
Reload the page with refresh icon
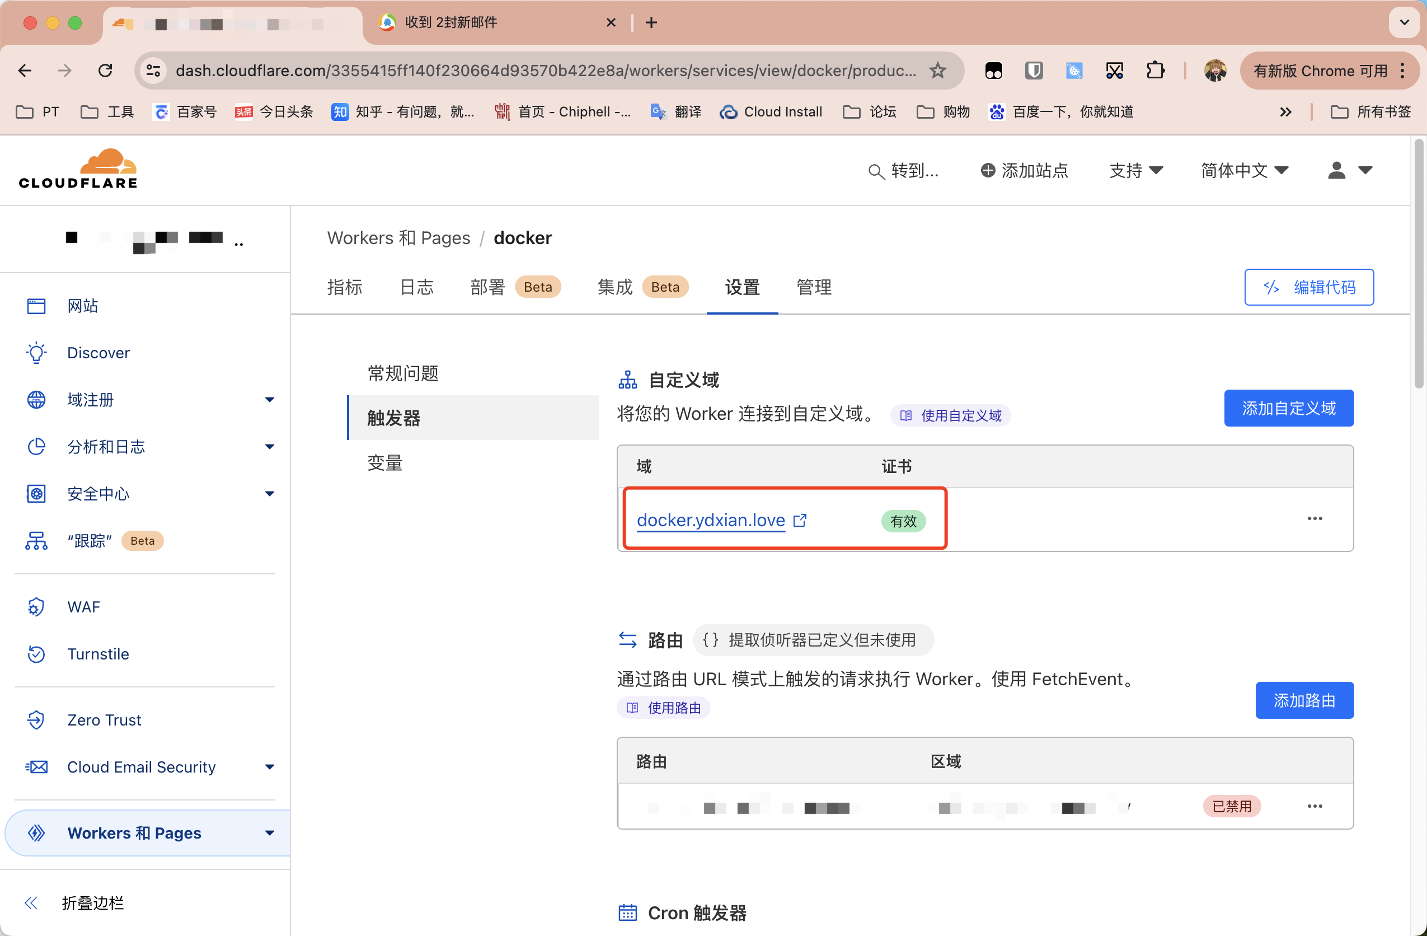106,71
